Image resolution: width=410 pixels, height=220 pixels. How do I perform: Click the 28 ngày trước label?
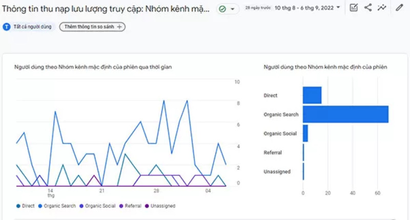pyautogui.click(x=258, y=8)
